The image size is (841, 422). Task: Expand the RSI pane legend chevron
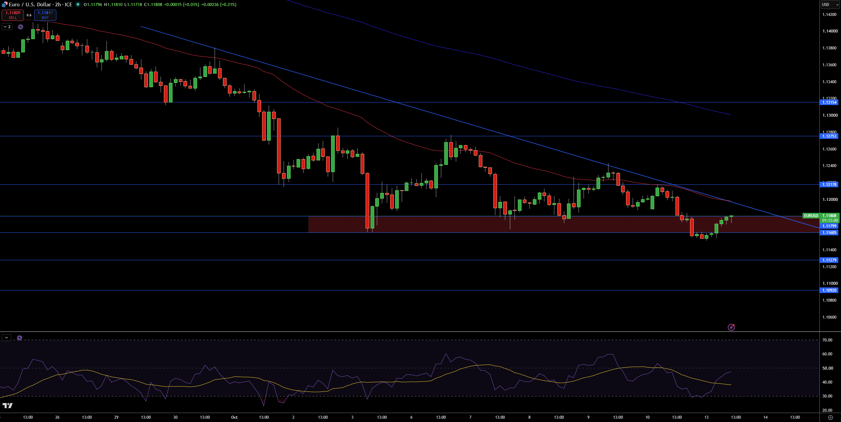coord(6,337)
